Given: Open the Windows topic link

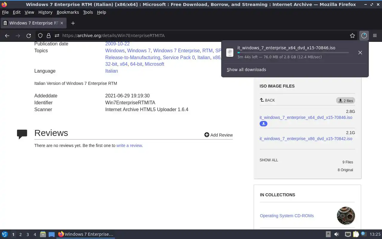Looking at the screenshot, I should click(x=115, y=50).
